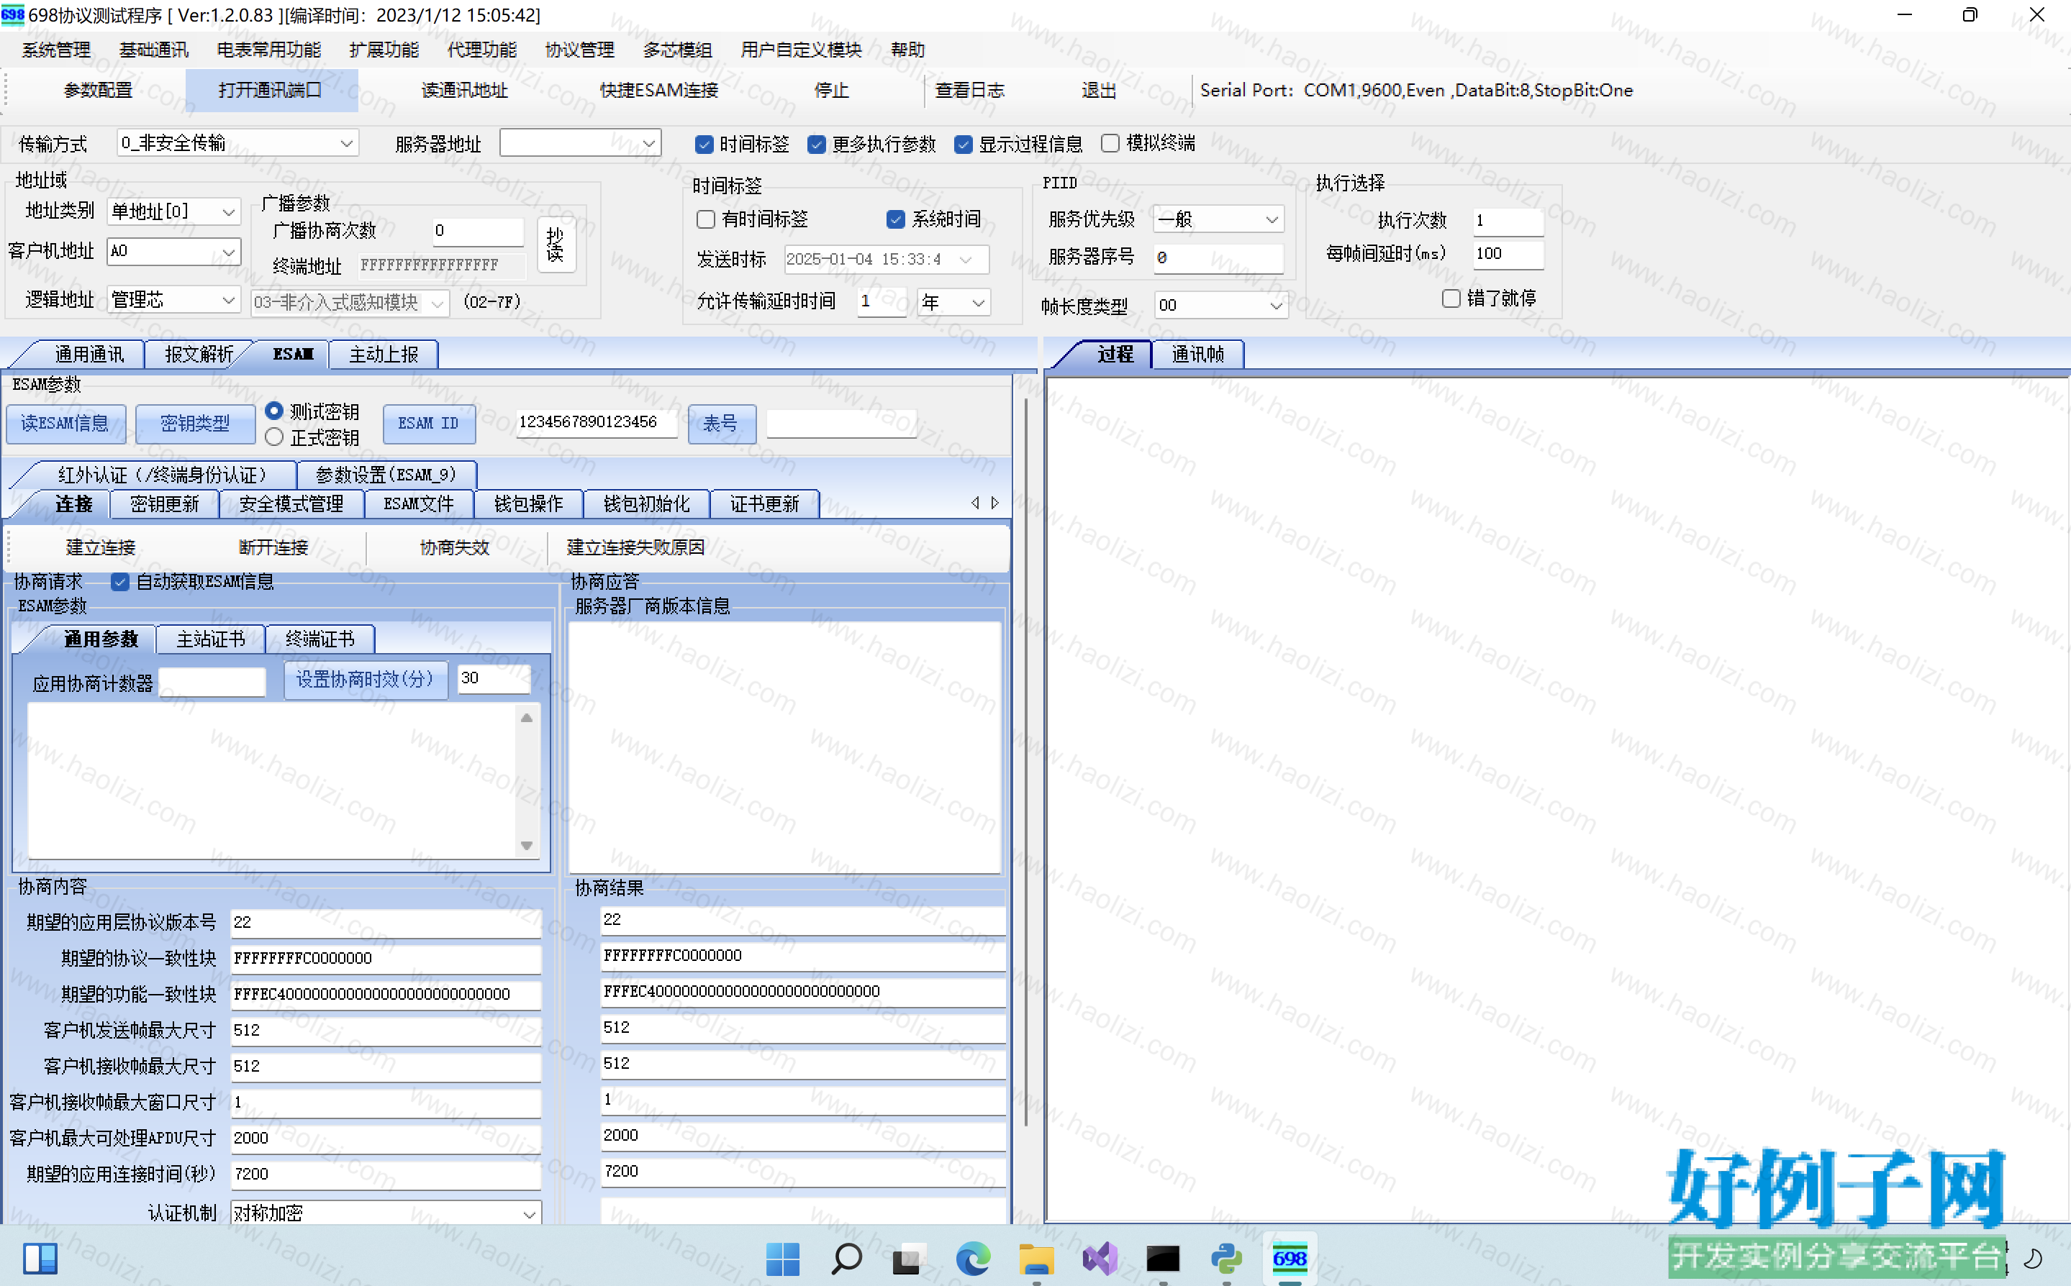Open the terminal window from taskbar

pyautogui.click(x=1163, y=1258)
